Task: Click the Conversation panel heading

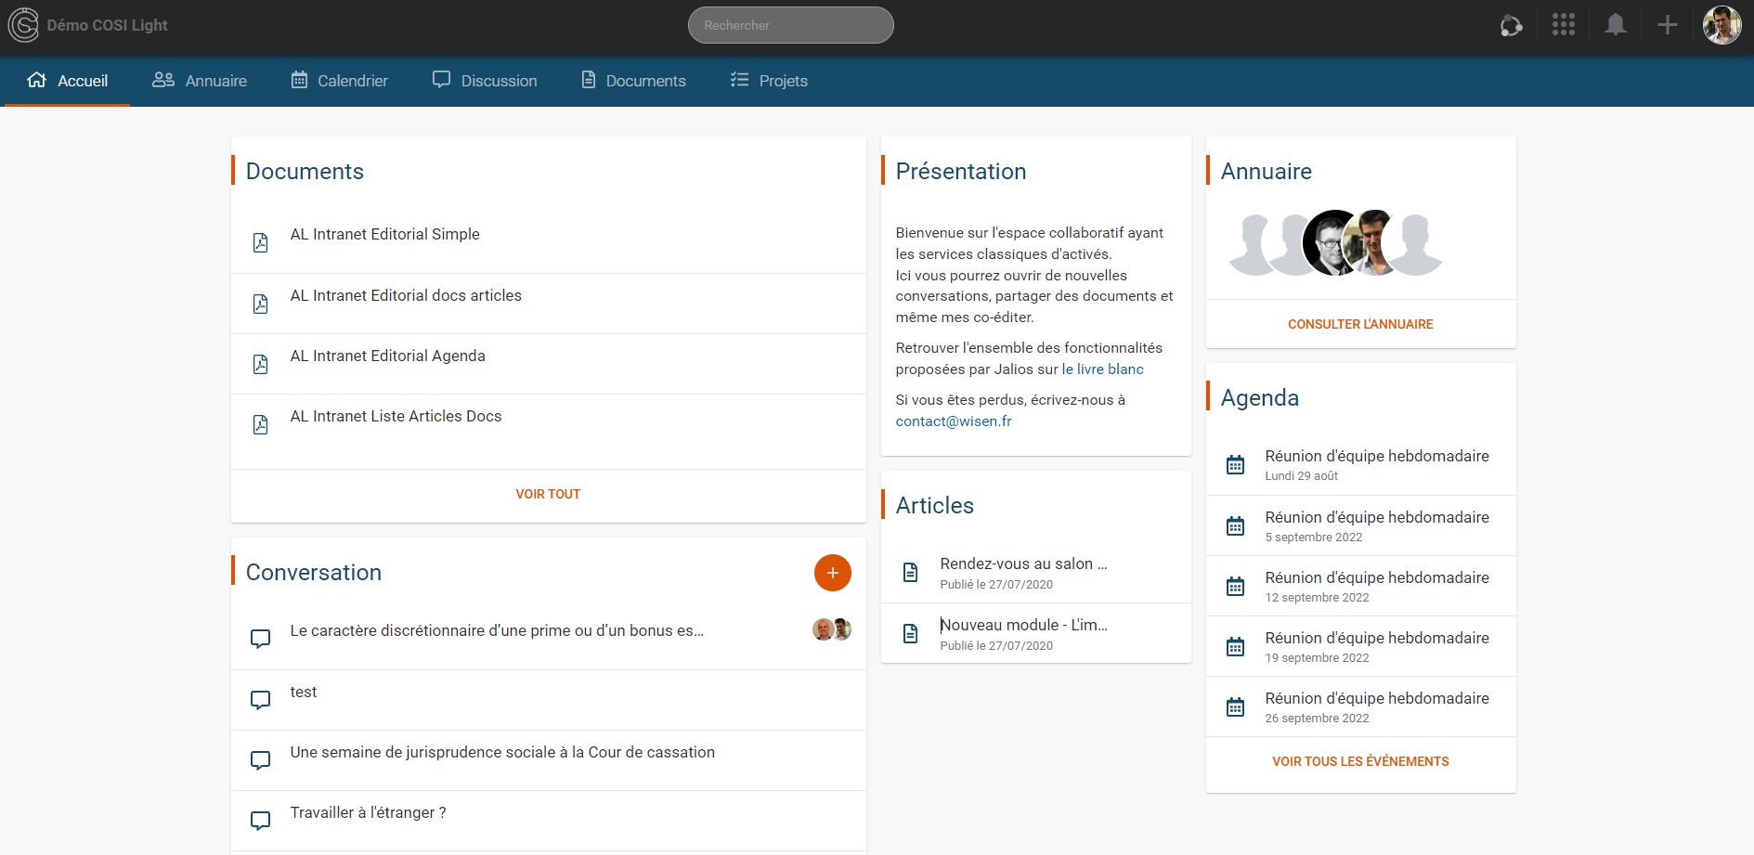Action: 314,572
